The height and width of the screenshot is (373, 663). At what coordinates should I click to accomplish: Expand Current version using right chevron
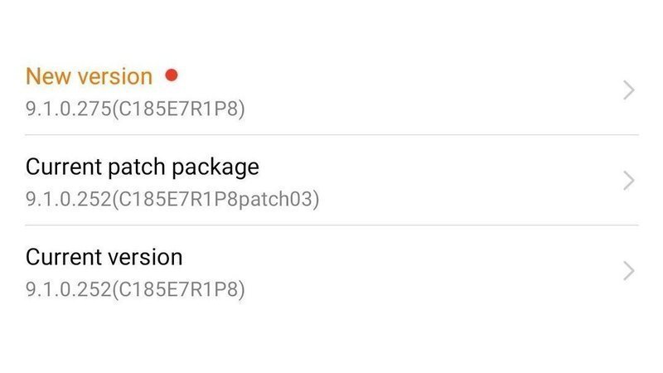(x=629, y=271)
